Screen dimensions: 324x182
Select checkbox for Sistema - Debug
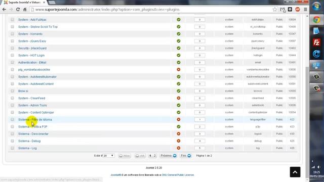(x=12, y=141)
